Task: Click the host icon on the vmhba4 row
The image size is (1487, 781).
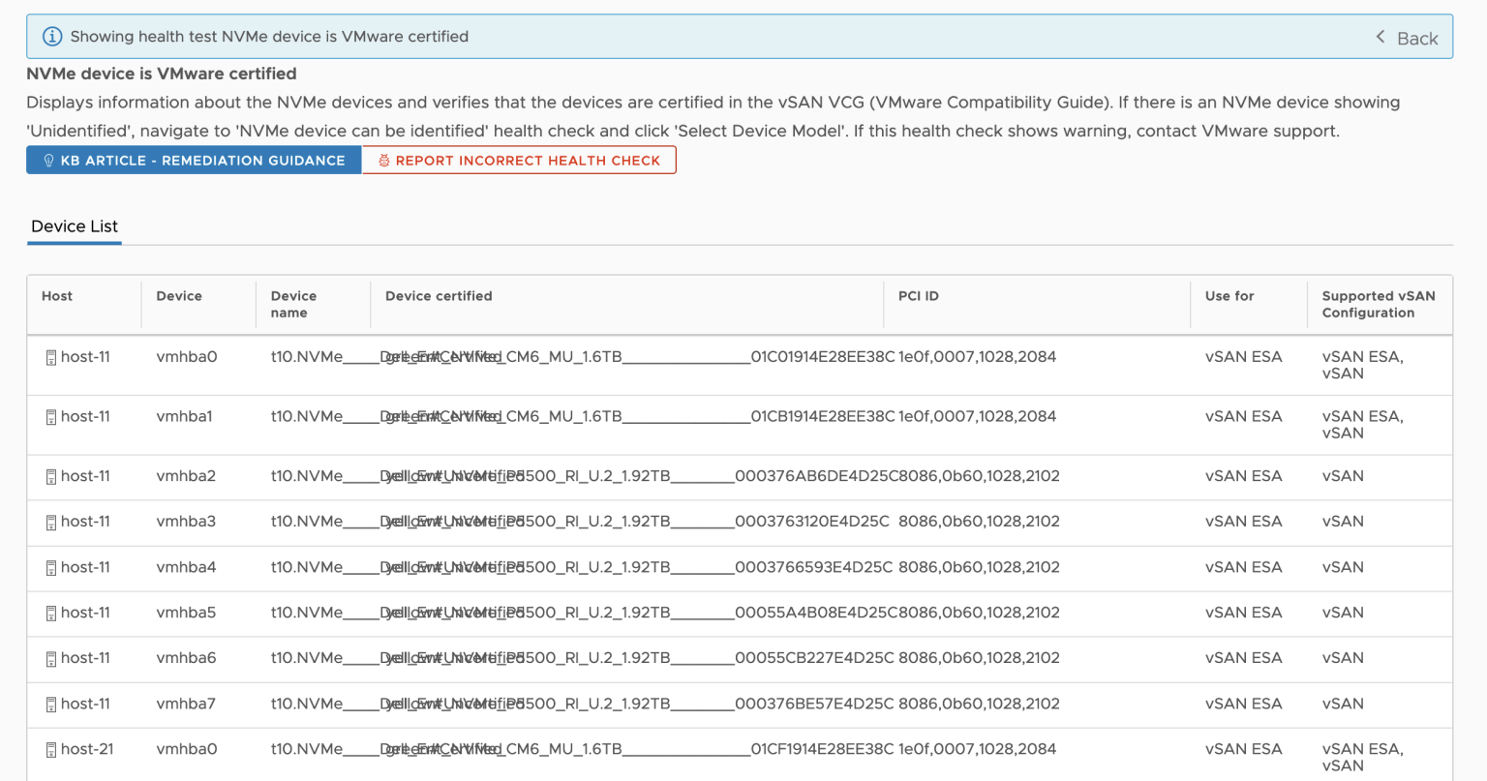Action: click(51, 567)
